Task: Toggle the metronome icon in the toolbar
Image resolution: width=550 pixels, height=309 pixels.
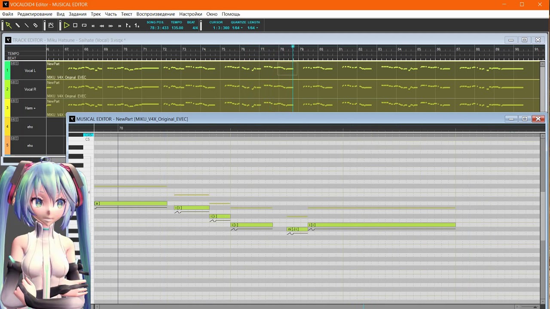Action: point(51,25)
